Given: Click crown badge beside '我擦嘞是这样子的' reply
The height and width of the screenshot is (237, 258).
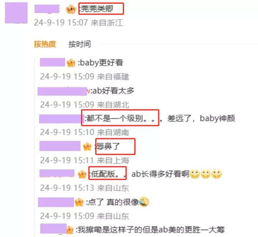Looking at the screenshot, I should pyautogui.click(x=70, y=230).
